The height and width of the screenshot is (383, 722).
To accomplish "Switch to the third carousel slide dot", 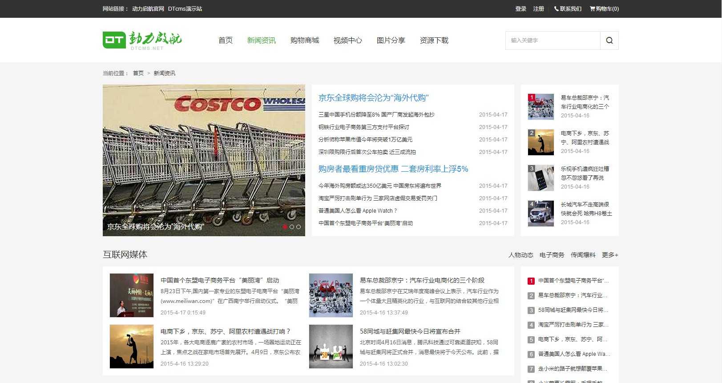I will (298, 227).
